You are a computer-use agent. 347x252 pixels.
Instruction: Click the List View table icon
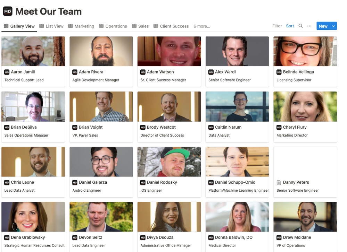coord(42,26)
